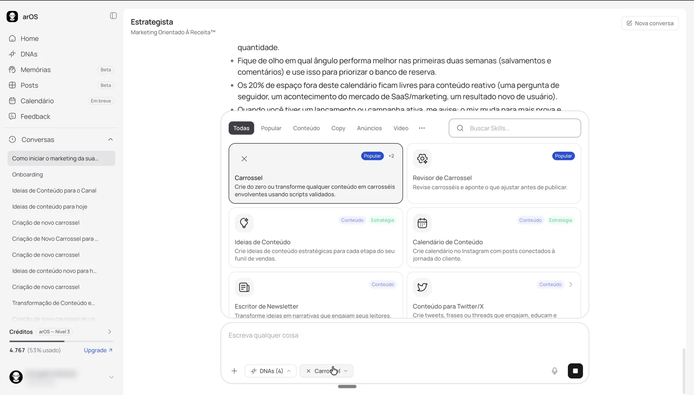The height and width of the screenshot is (395, 694).
Task: Click the Upgrade link
Action: pos(98,350)
